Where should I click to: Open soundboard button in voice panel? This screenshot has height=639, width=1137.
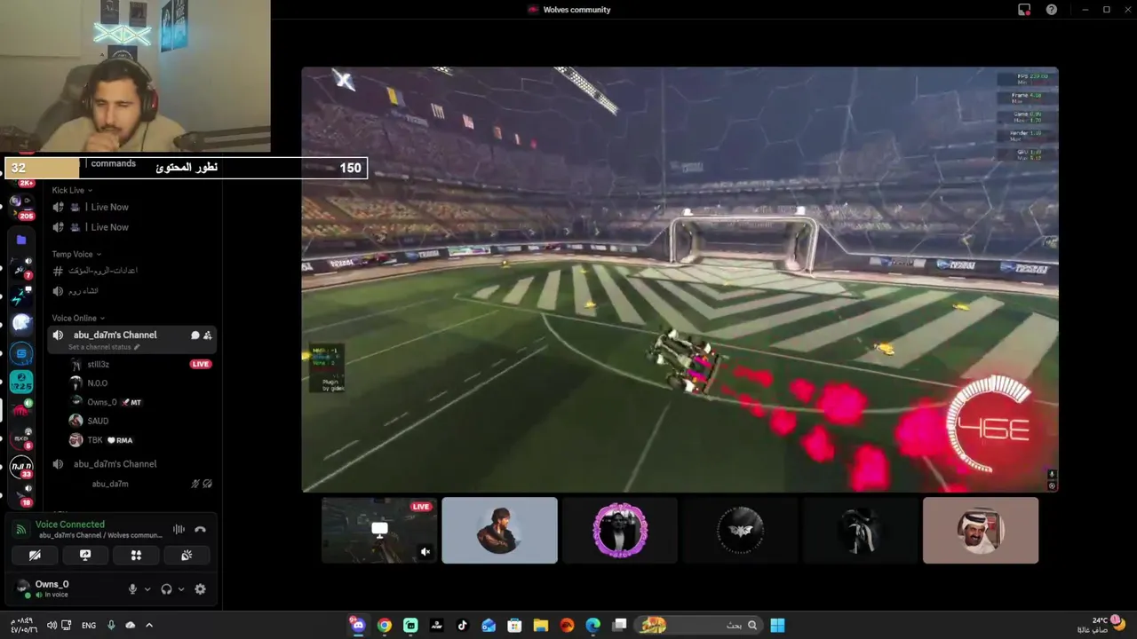point(187,555)
